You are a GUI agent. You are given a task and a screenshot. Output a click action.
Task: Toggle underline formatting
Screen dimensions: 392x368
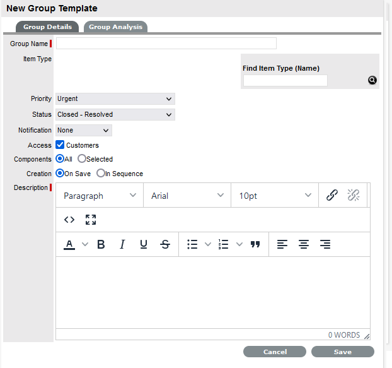click(144, 244)
